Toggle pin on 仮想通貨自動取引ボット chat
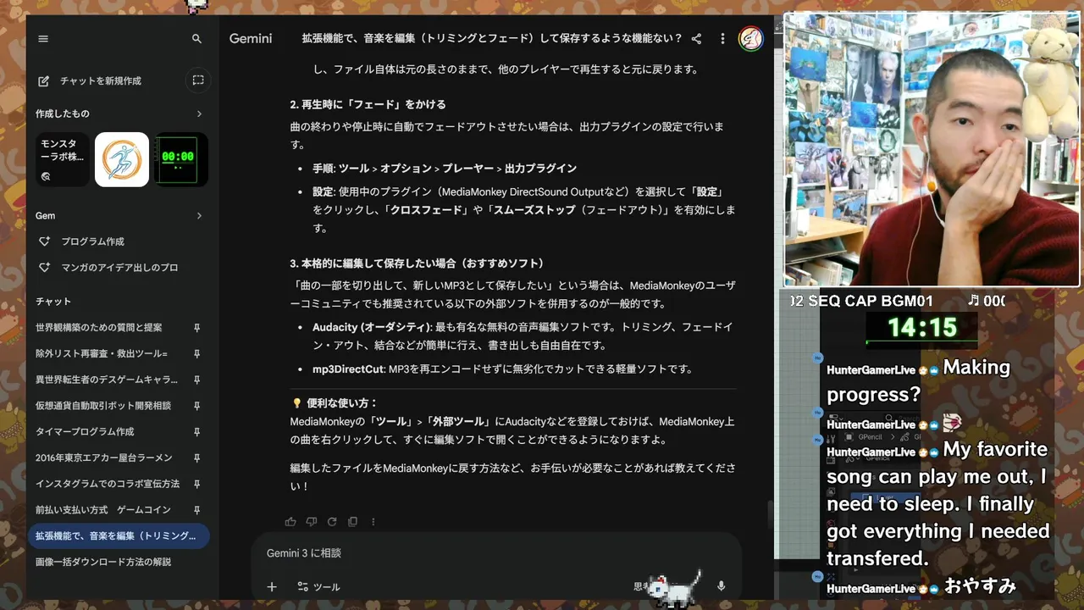Image resolution: width=1084 pixels, height=610 pixels. click(x=196, y=406)
